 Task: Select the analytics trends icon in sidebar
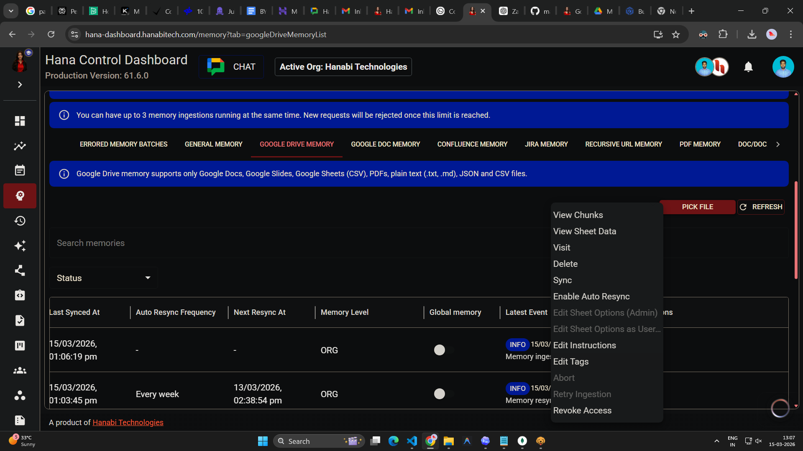click(x=20, y=146)
